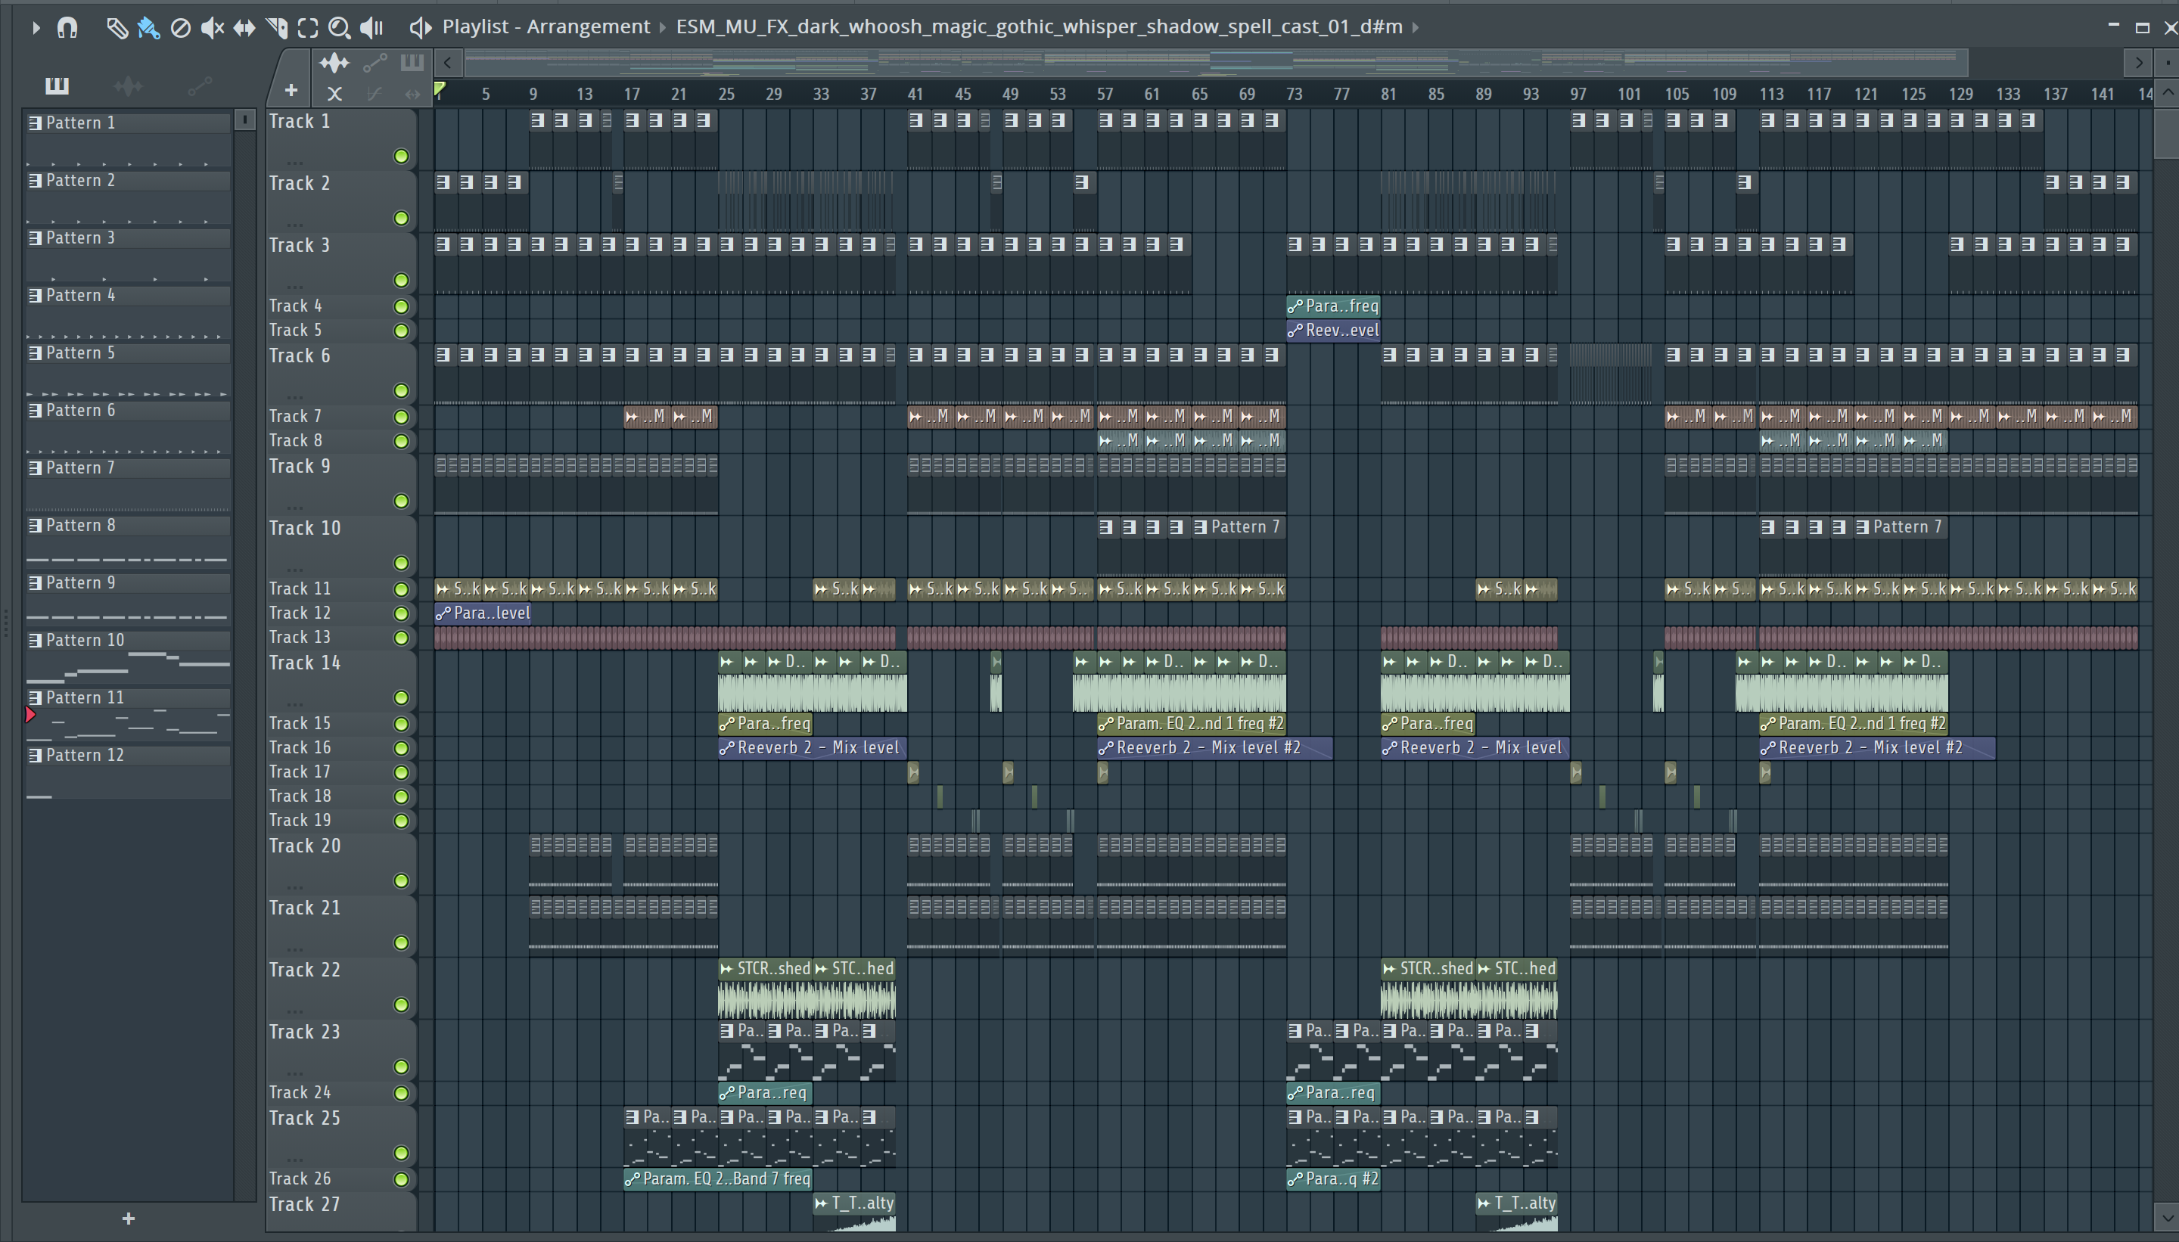This screenshot has height=1242, width=2179.
Task: Click the speaker icon before Playlist title
Action: (420, 28)
